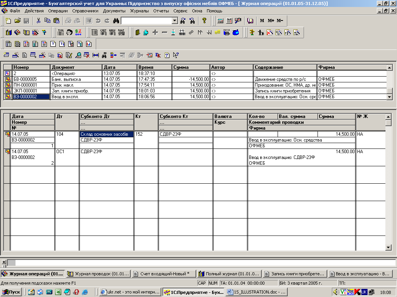
Task: Open the Действия menu
Action: click(x=34, y=11)
